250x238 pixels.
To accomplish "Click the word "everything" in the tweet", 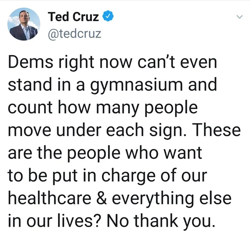I will pyautogui.click(x=153, y=199).
